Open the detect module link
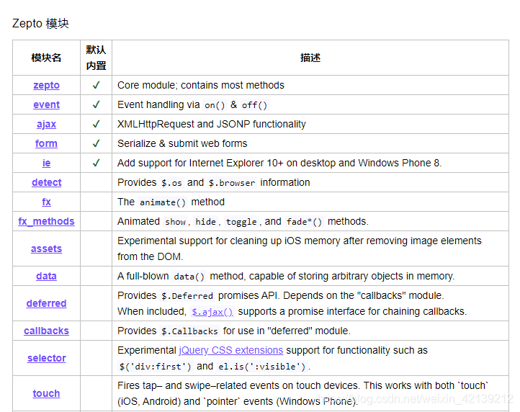 [46, 182]
